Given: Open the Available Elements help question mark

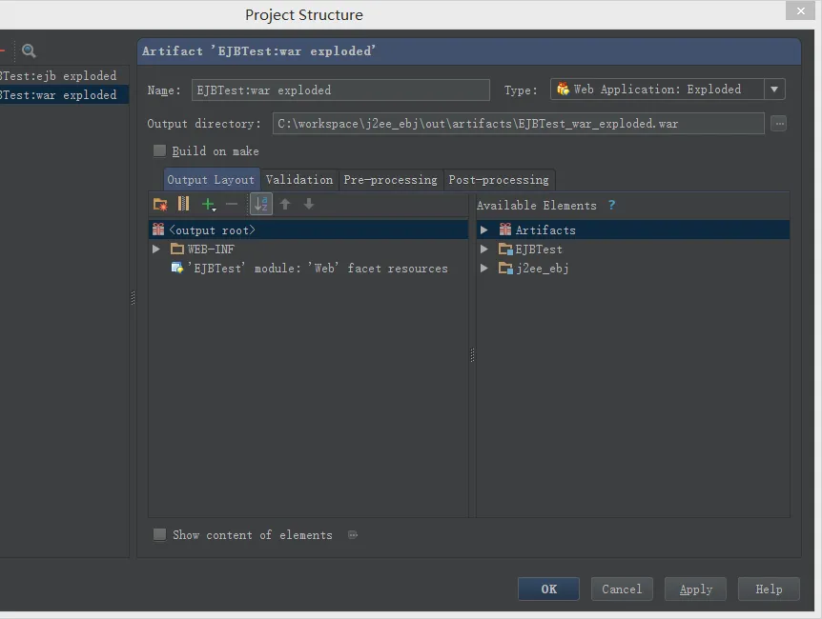Looking at the screenshot, I should tap(612, 205).
